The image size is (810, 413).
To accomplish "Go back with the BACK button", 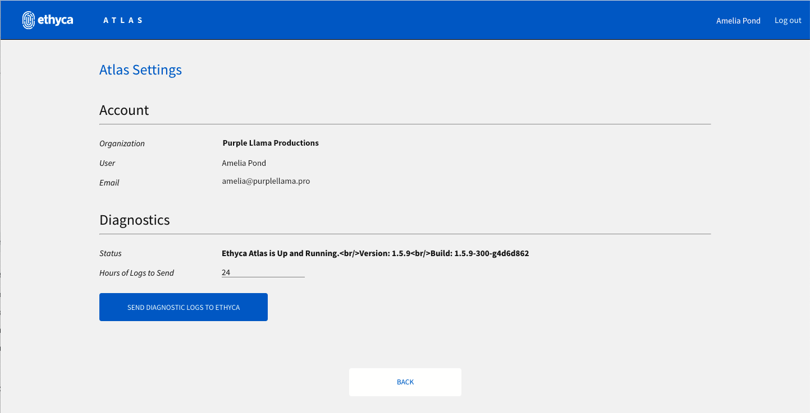I will coord(405,382).
